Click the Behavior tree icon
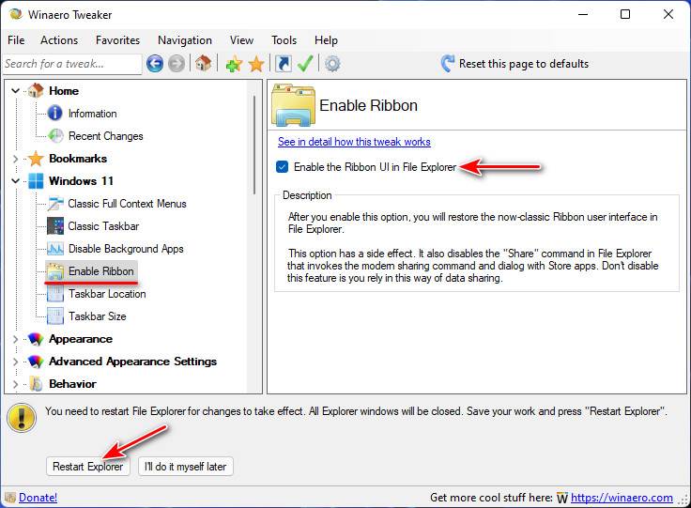This screenshot has height=508, width=691. [x=36, y=384]
